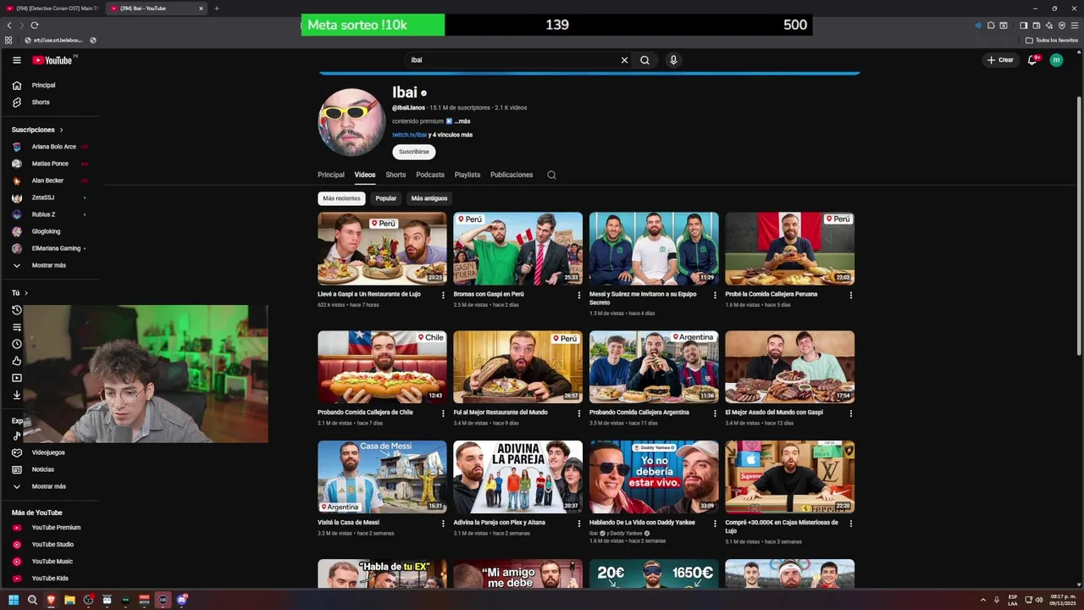Open options for Comida Callejera Peruana video
This screenshot has height=610, width=1084.
click(x=850, y=295)
